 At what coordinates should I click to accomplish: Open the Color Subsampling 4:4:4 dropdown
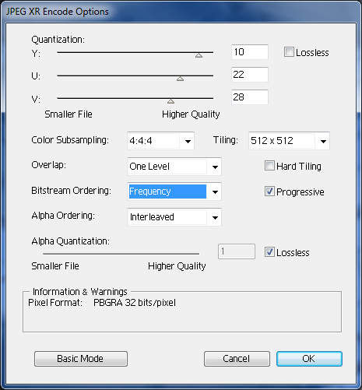coord(160,141)
